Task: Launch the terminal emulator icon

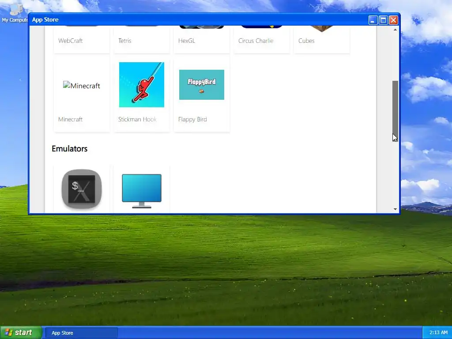Action: 82,189
